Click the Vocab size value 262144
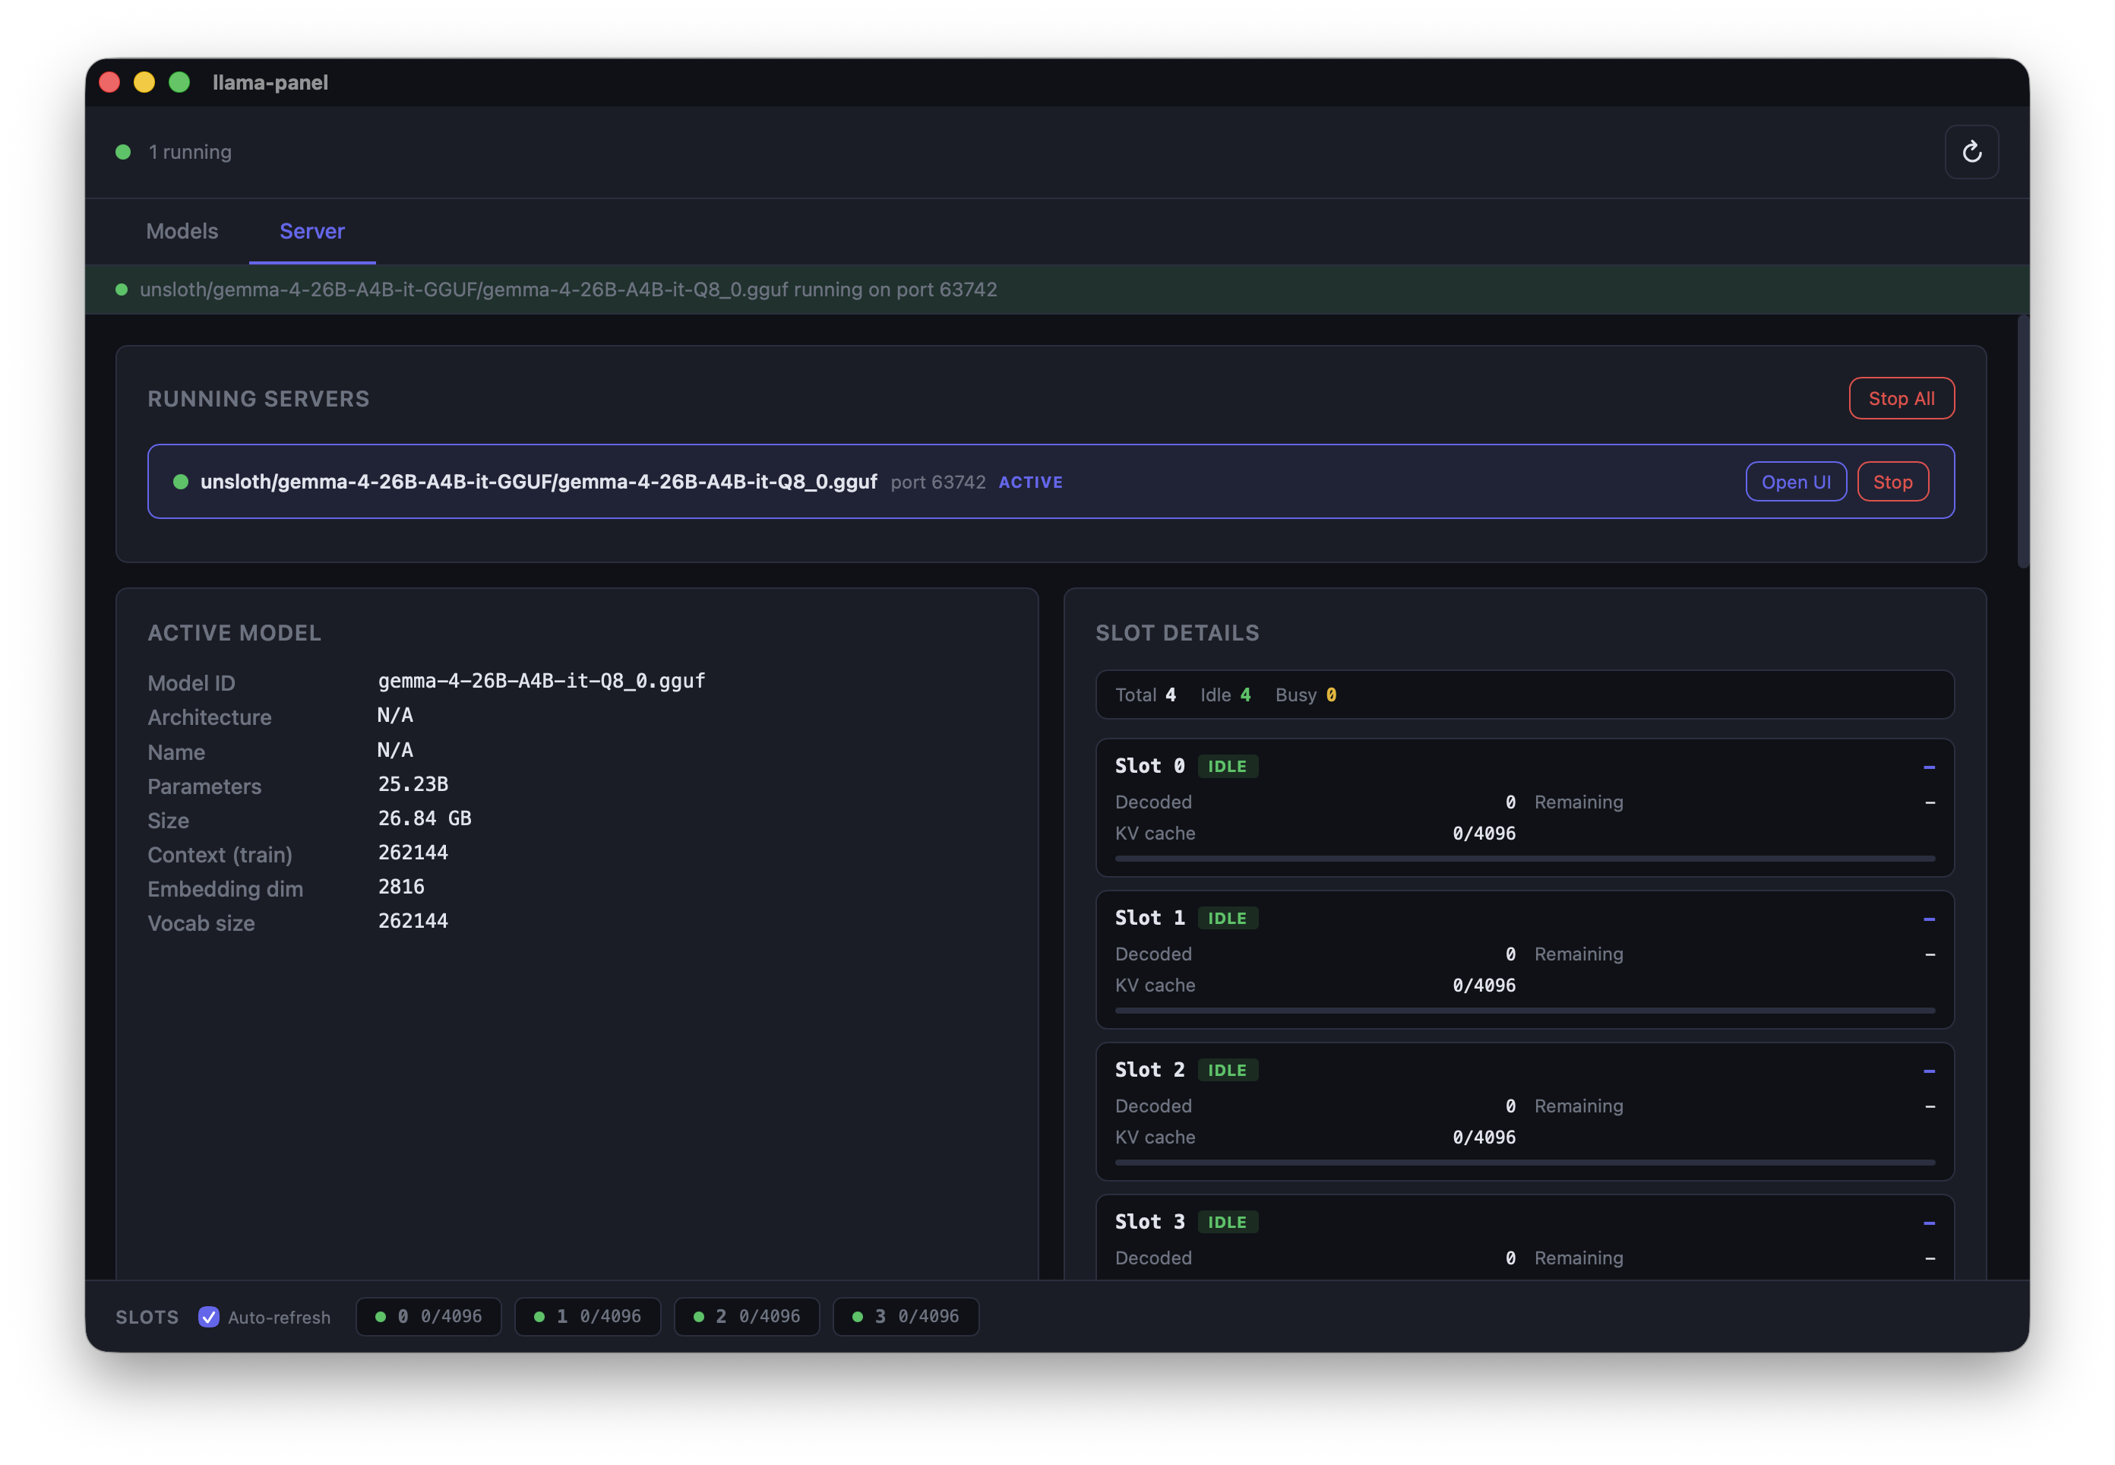This screenshot has width=2115, height=1465. click(413, 921)
